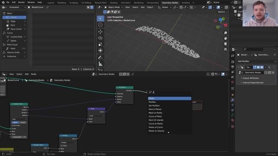Open the Object properties orange square tab

coord(233,95)
